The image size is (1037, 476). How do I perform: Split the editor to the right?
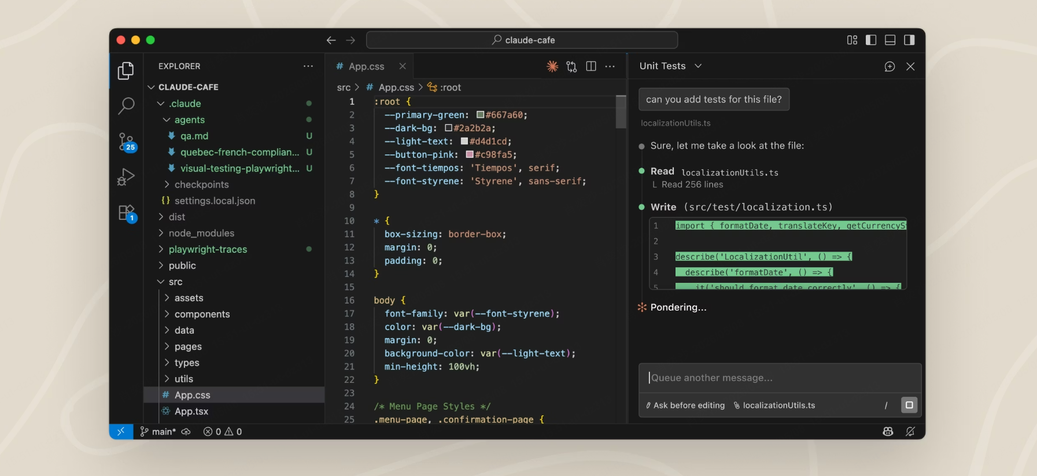pyautogui.click(x=591, y=67)
